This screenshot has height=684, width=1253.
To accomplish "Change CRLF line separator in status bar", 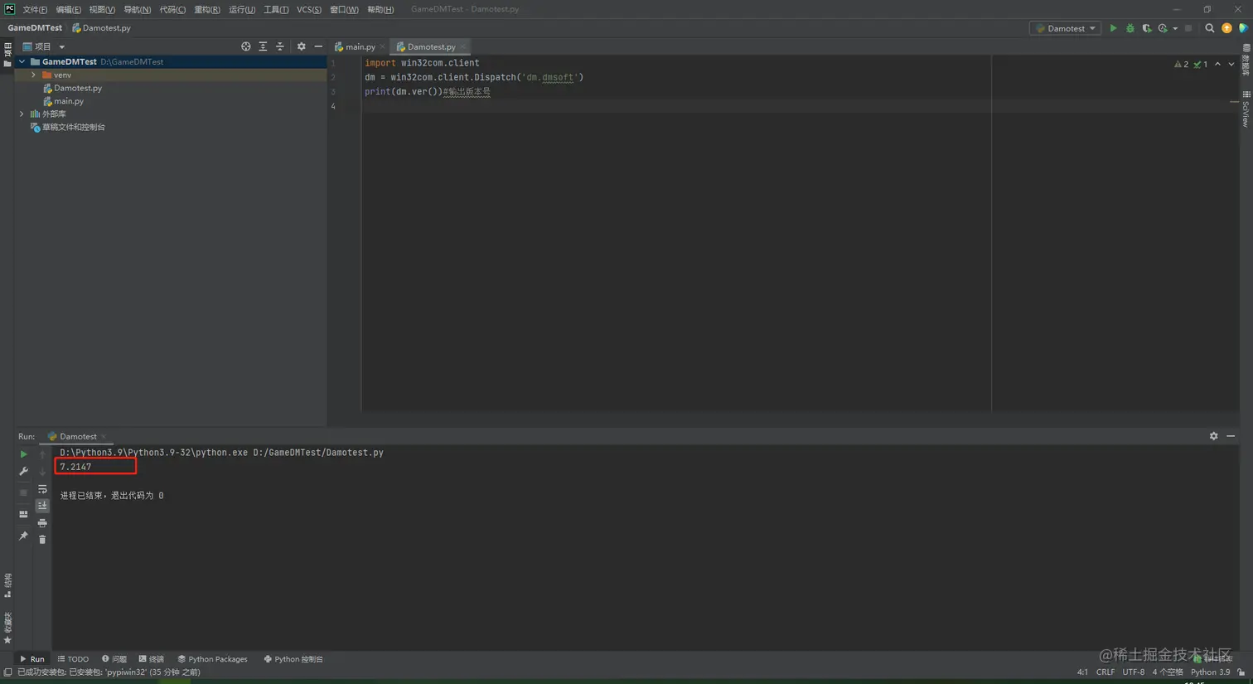I will pyautogui.click(x=1105, y=672).
